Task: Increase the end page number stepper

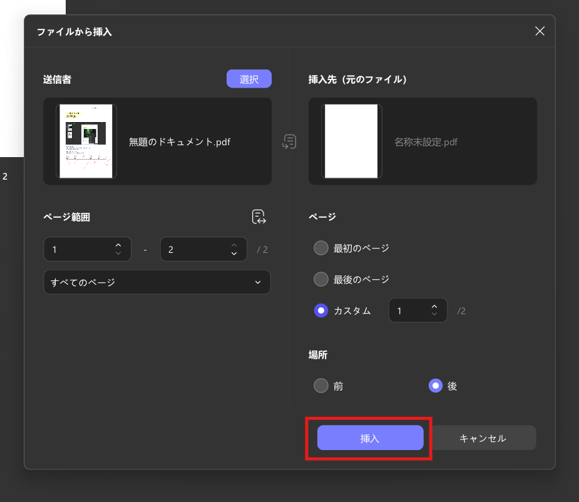Action: pyautogui.click(x=234, y=245)
